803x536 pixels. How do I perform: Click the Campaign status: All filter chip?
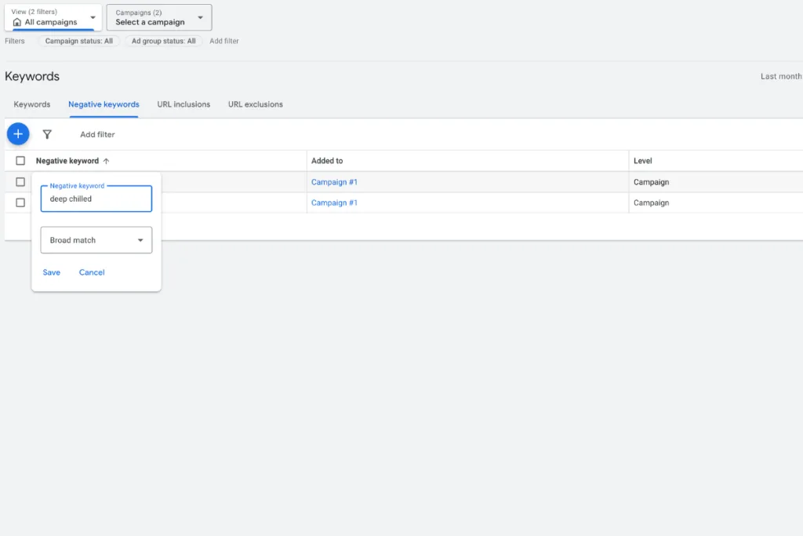click(79, 41)
